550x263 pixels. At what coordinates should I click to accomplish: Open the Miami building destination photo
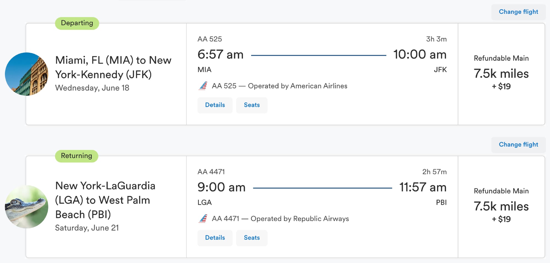click(x=27, y=74)
